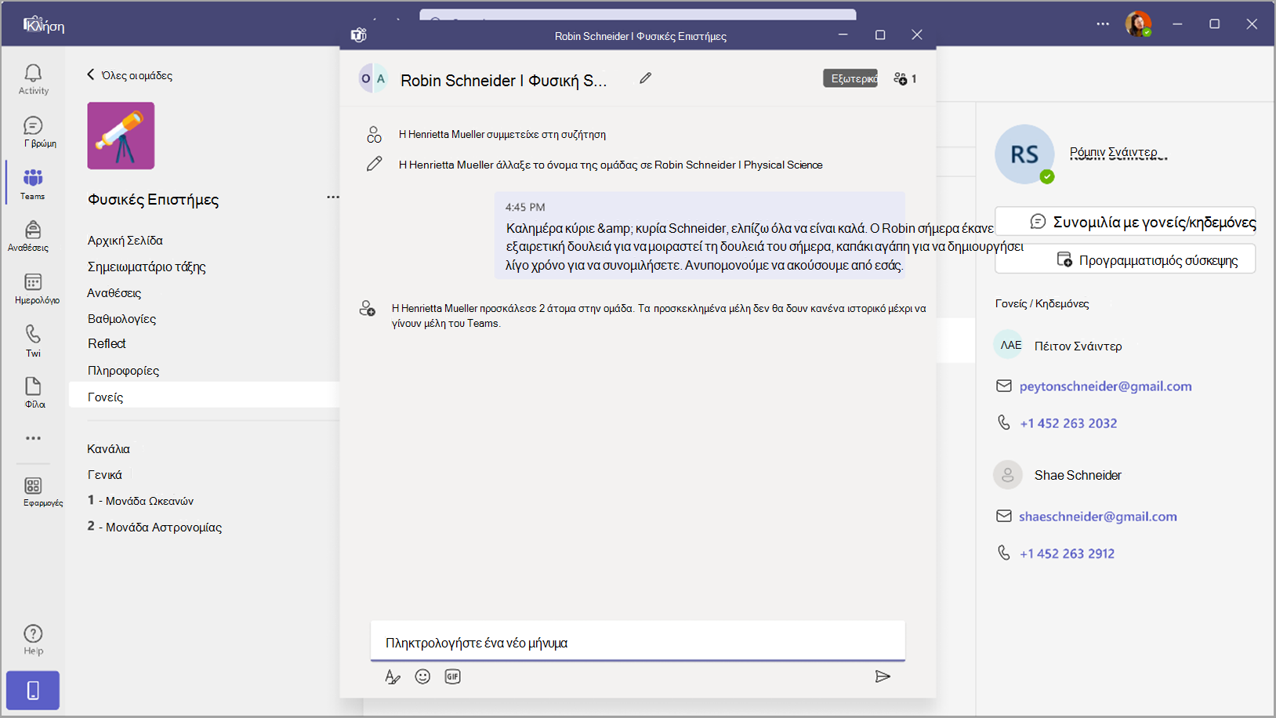Open Πληροφορίες insights item

pos(123,371)
